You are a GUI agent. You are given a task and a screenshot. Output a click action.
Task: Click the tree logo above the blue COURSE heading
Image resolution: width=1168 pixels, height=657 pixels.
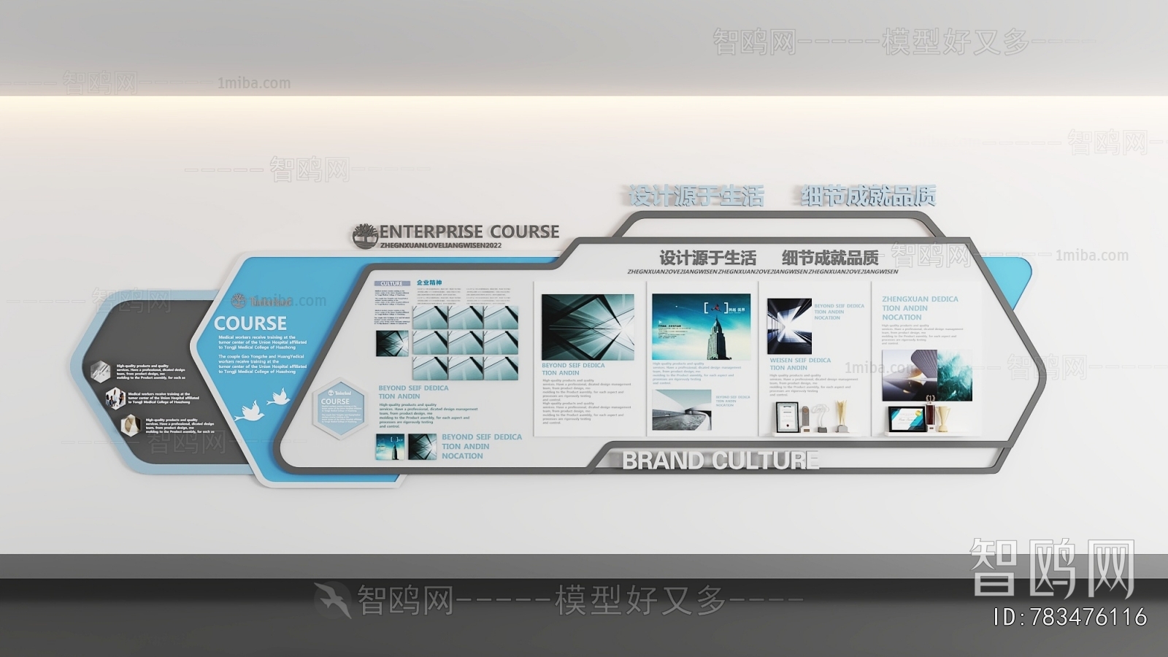click(239, 301)
